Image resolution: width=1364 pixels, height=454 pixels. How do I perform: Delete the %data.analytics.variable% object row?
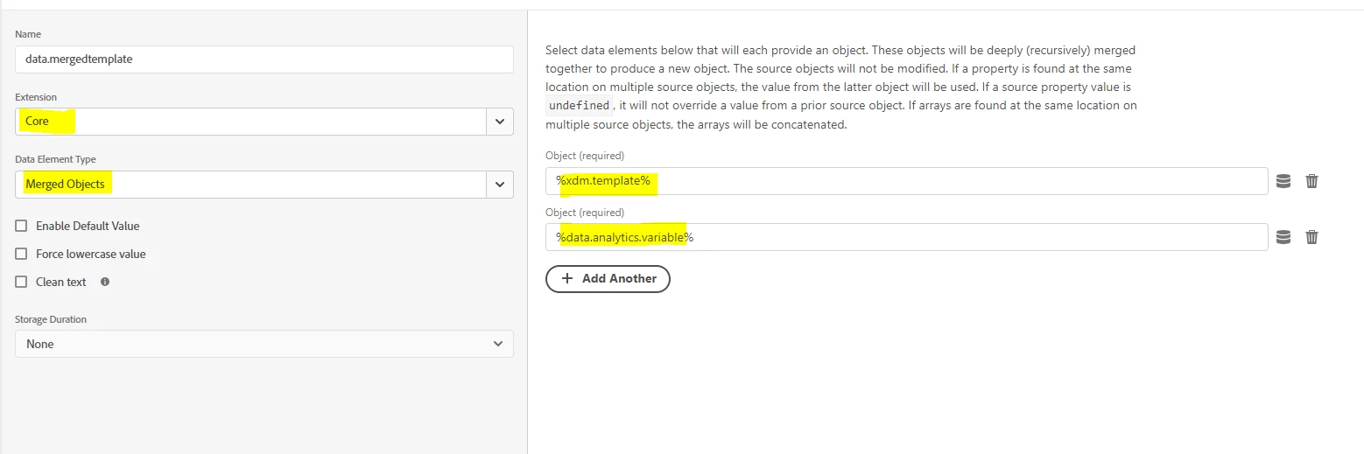click(x=1311, y=237)
